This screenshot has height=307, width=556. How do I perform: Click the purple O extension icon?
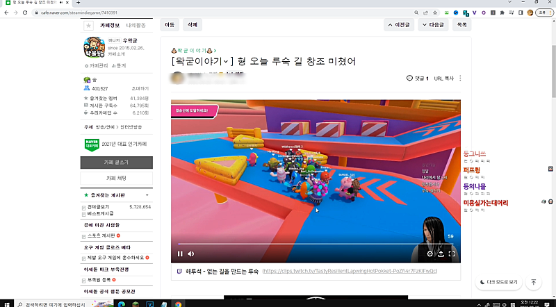[484, 13]
